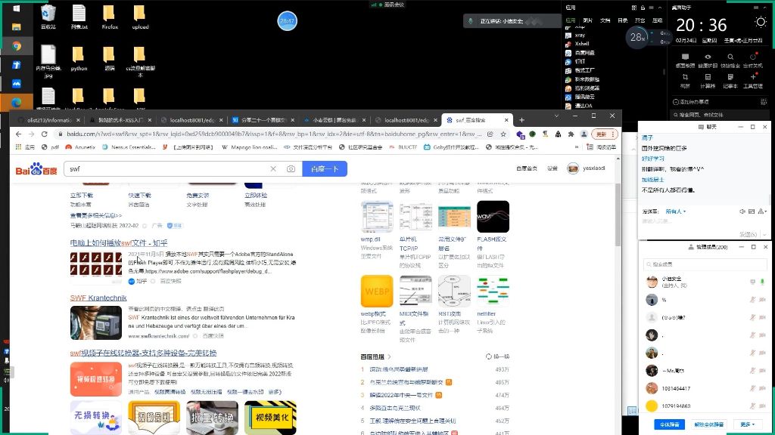Open the eye protection tool icon
The height and width of the screenshot is (435, 775).
708,60
